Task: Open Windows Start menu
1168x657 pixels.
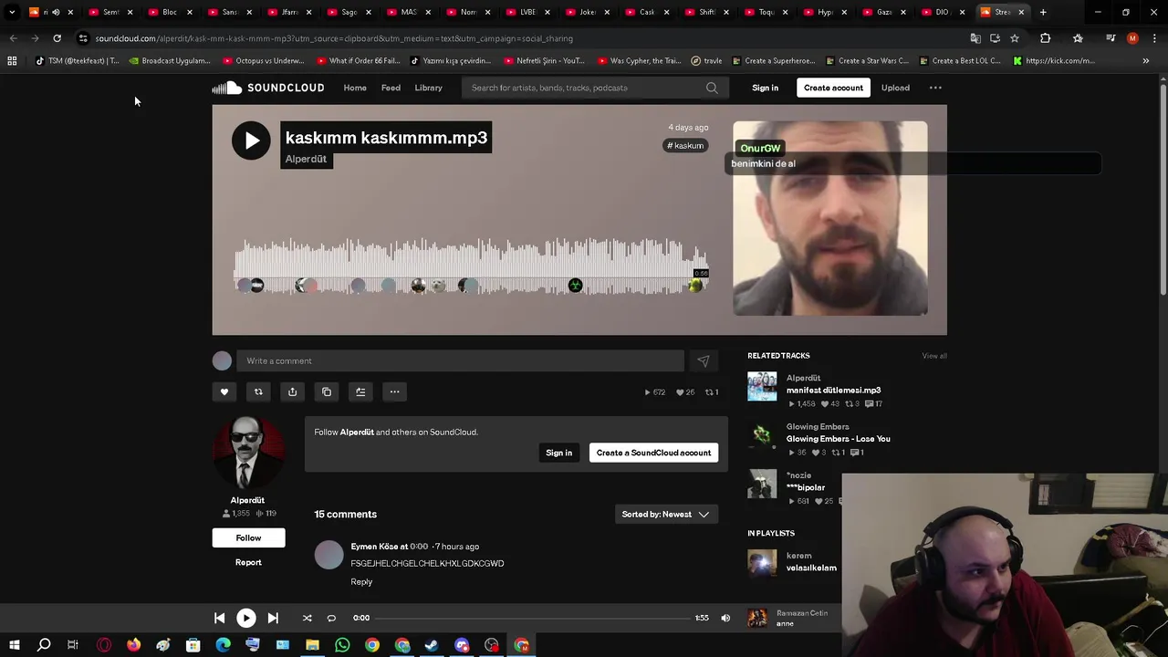Action: click(x=14, y=645)
